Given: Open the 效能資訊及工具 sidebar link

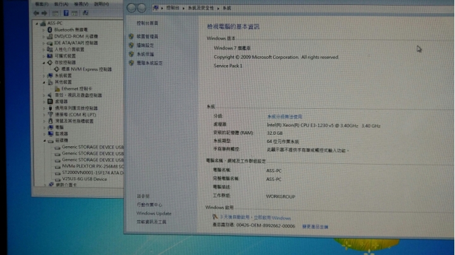Looking at the screenshot, I should (152, 222).
